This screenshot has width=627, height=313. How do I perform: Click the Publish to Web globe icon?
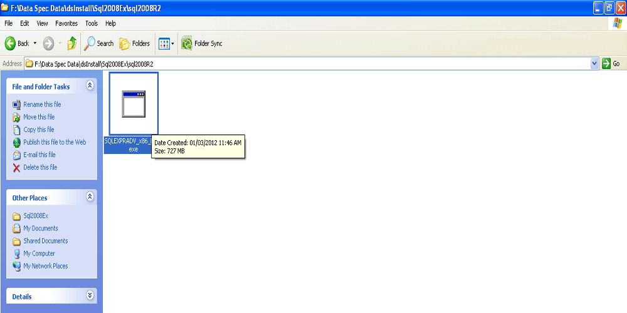coord(16,142)
